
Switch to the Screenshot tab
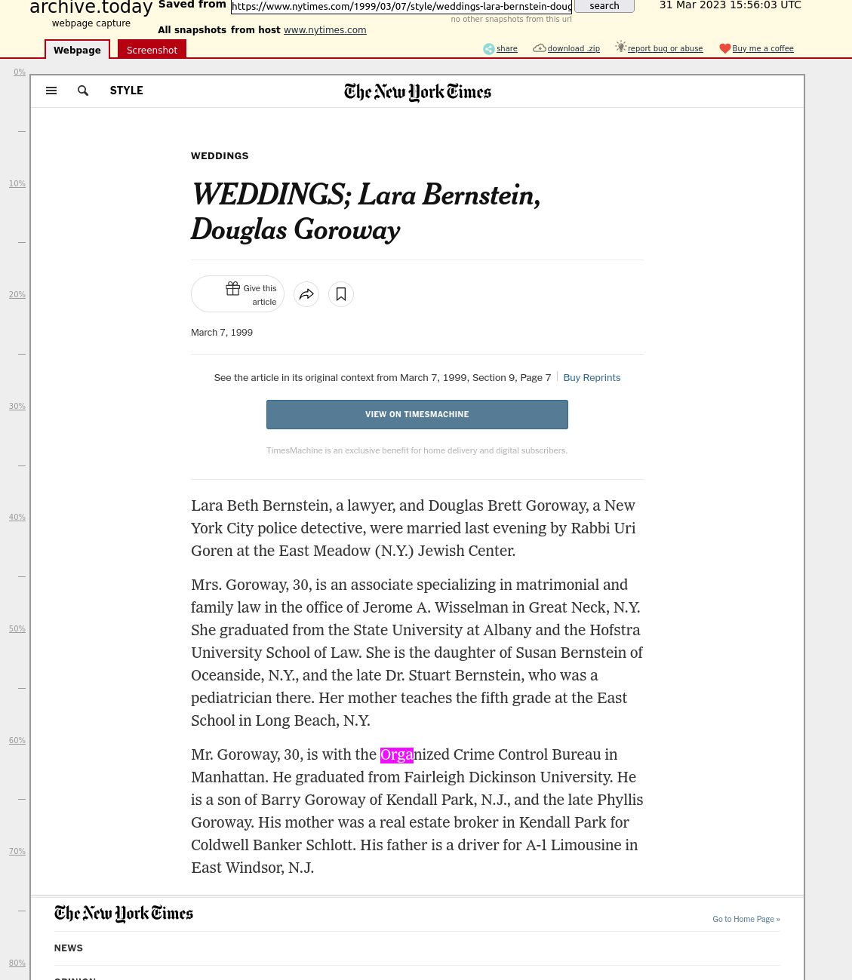click(152, 50)
